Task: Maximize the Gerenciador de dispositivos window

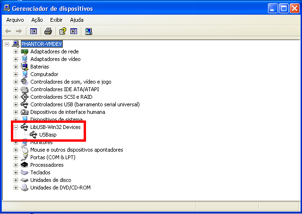Action: pyautogui.click(x=284, y=9)
